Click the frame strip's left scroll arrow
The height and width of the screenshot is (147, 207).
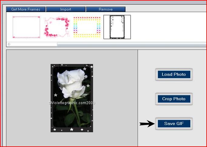9,44
